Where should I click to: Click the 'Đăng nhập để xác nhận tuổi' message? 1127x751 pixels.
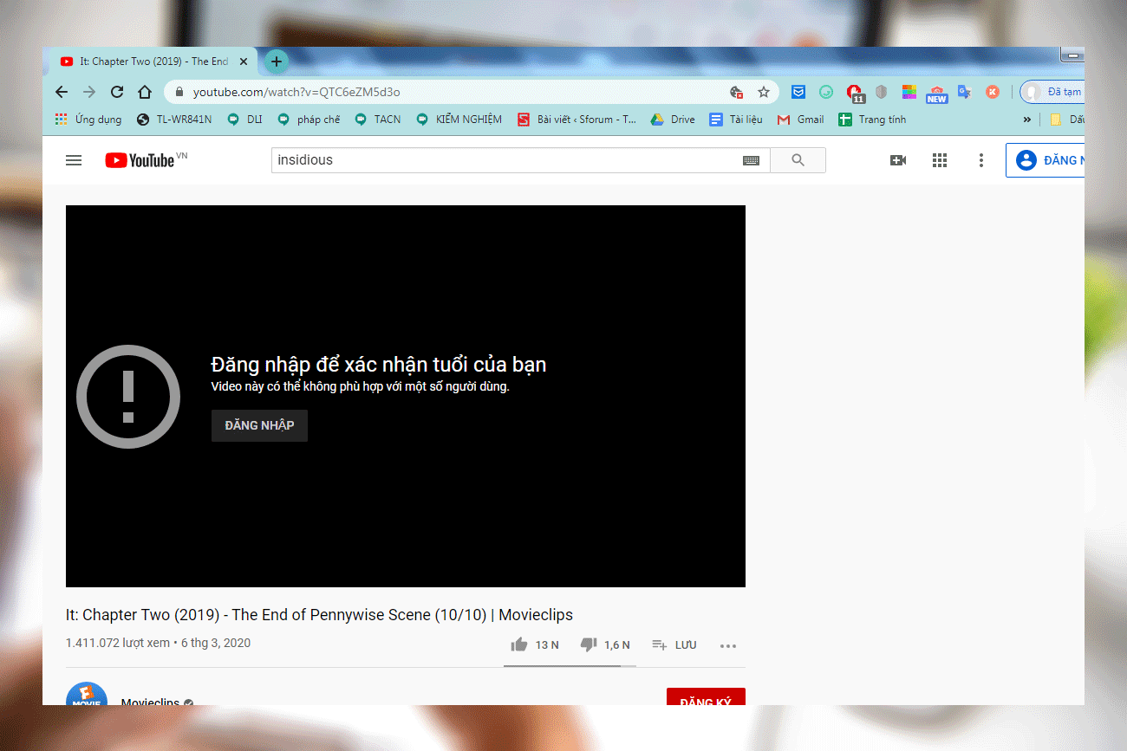[x=379, y=364]
